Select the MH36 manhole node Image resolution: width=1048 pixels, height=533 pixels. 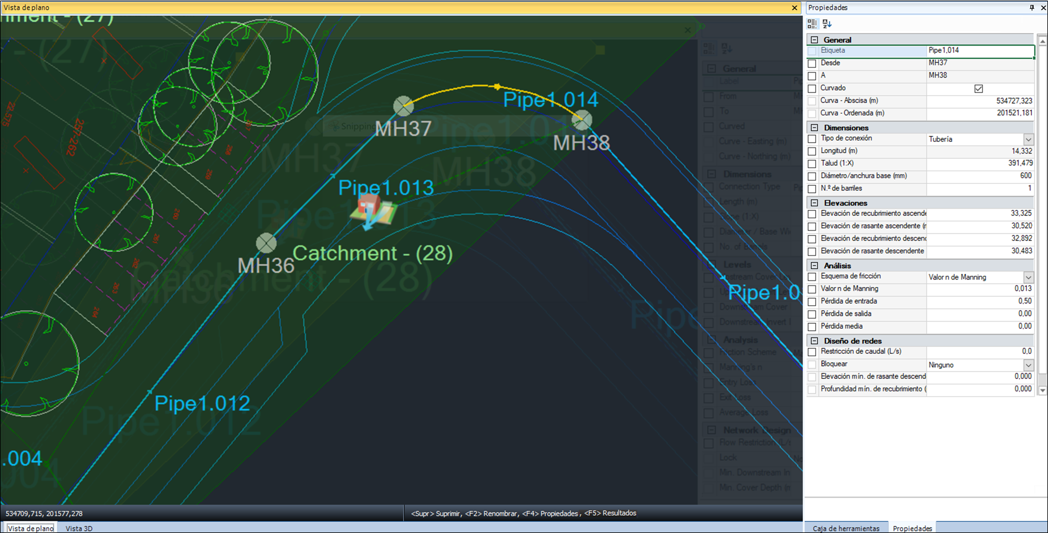point(266,243)
